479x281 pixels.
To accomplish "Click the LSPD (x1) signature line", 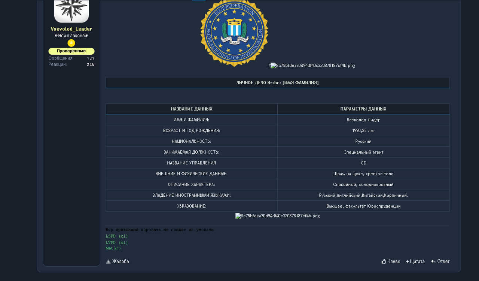I will [117, 236].
